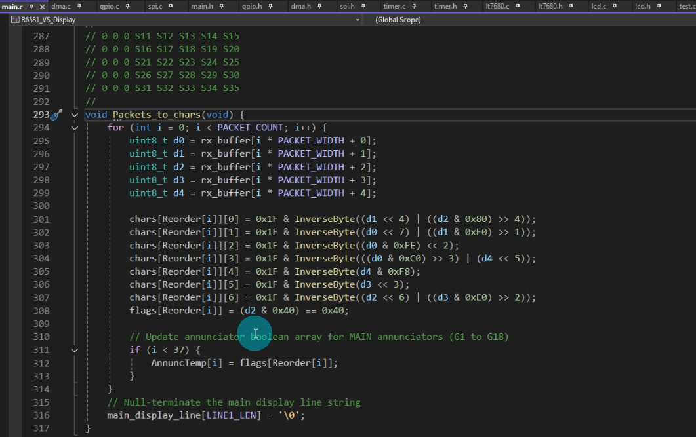Pin the lt7680.c tab
The image size is (696, 437).
[518, 6]
